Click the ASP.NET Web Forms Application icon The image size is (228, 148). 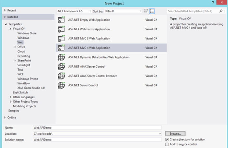pyautogui.click(x=61, y=29)
